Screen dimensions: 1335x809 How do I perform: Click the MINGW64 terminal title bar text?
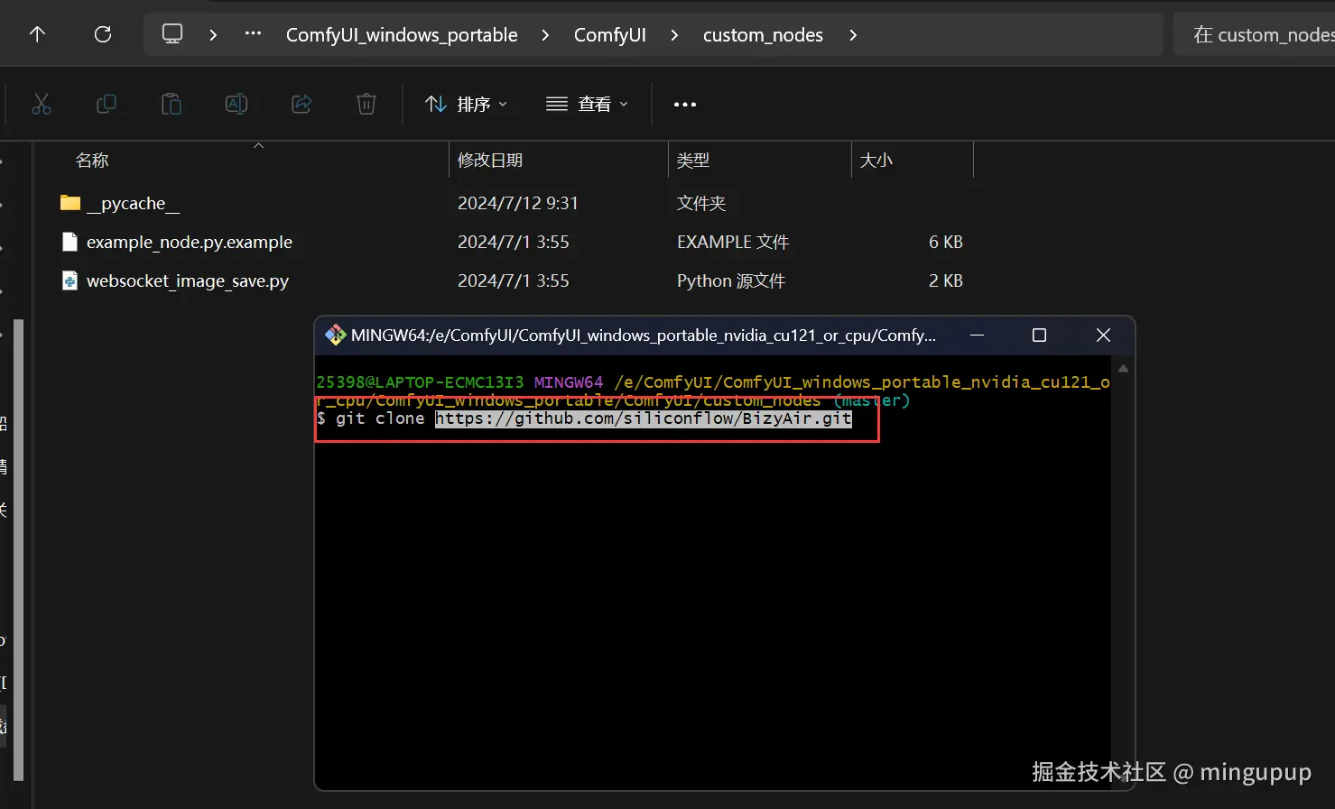[644, 336]
